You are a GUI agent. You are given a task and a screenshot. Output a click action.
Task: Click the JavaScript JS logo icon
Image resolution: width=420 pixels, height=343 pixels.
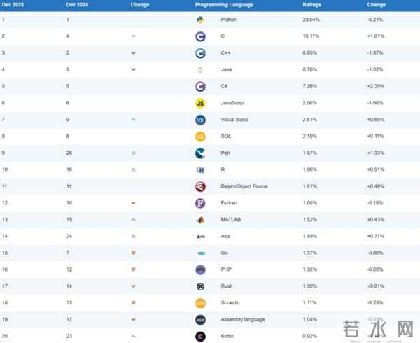point(200,103)
